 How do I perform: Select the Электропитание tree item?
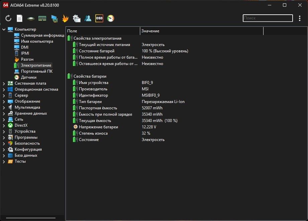point(36,65)
